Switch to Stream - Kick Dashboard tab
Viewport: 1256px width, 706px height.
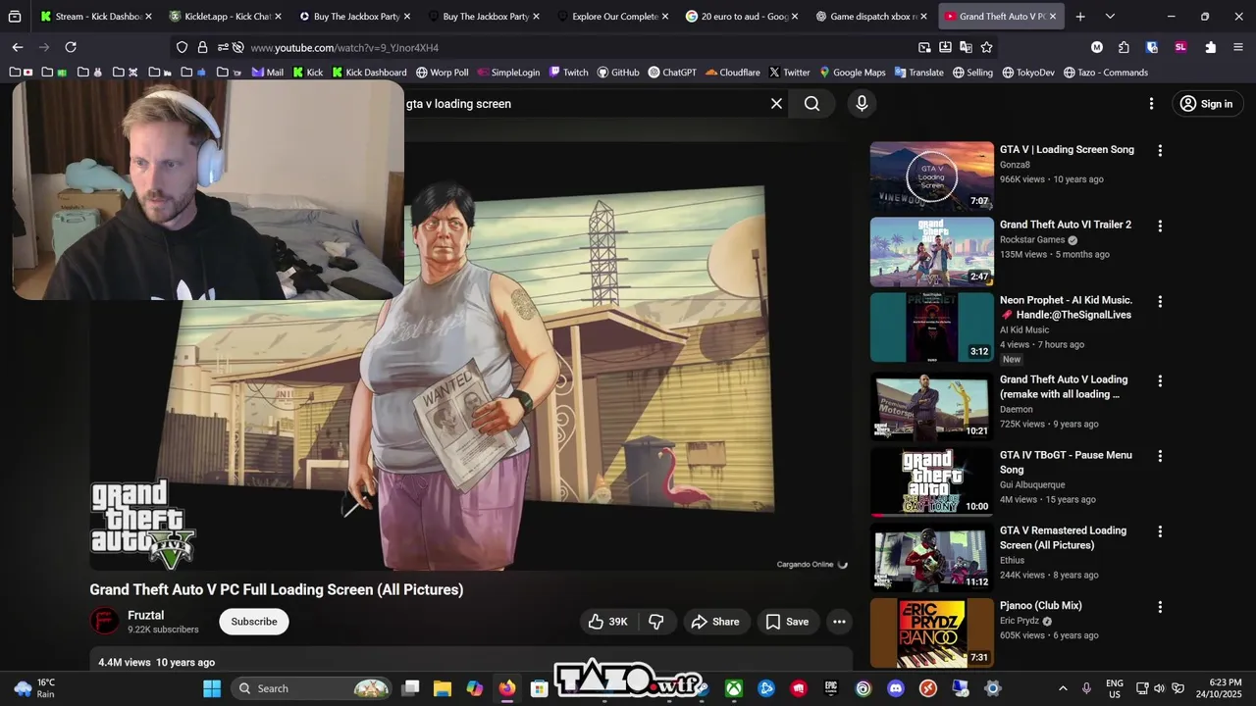click(96, 16)
